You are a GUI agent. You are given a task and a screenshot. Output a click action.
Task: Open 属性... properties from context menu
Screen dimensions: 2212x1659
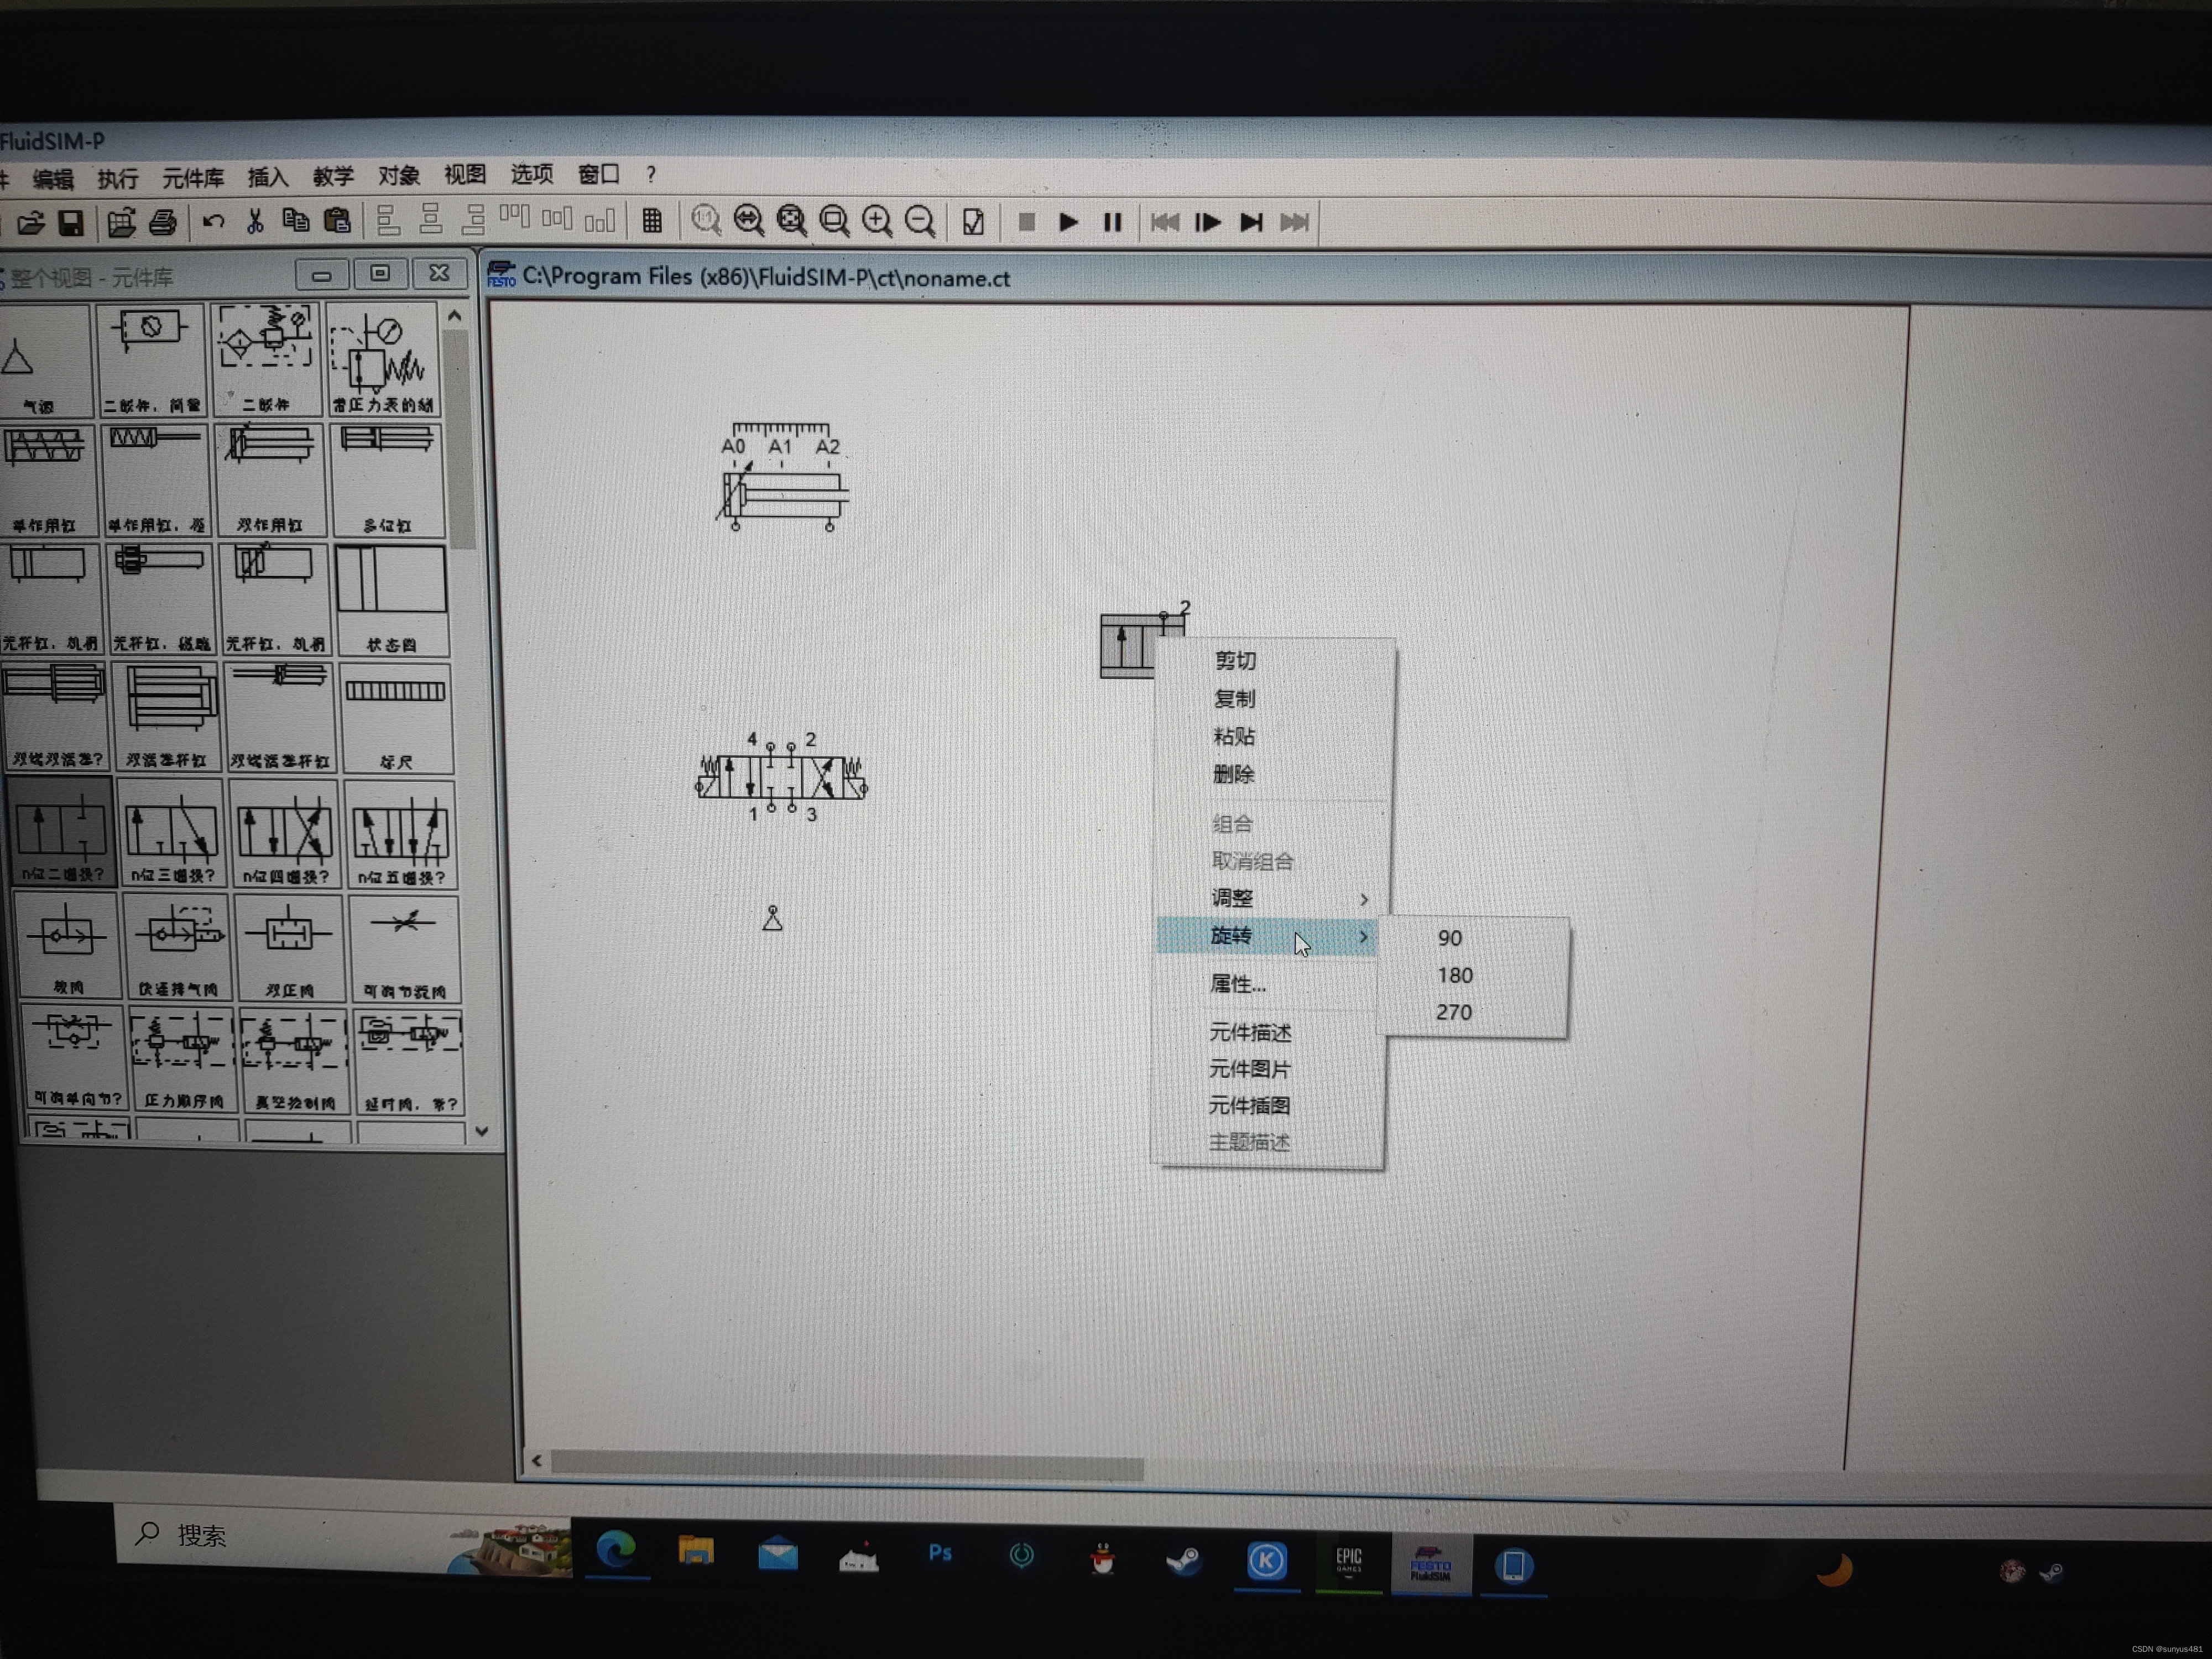click(x=1238, y=984)
